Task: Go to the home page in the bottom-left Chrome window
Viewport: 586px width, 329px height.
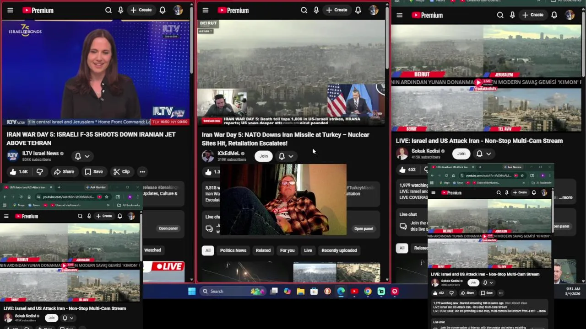Action: click(29, 197)
